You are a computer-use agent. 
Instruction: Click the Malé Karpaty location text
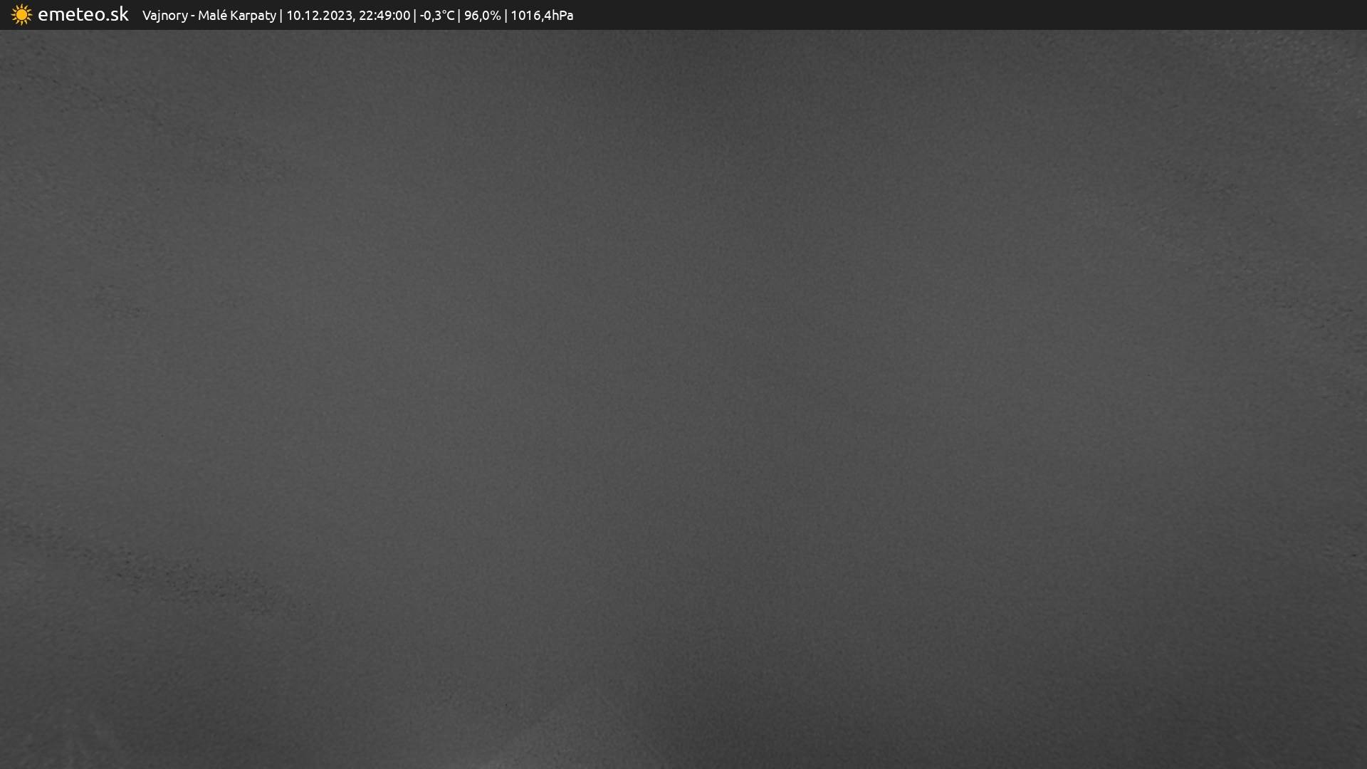tap(236, 16)
